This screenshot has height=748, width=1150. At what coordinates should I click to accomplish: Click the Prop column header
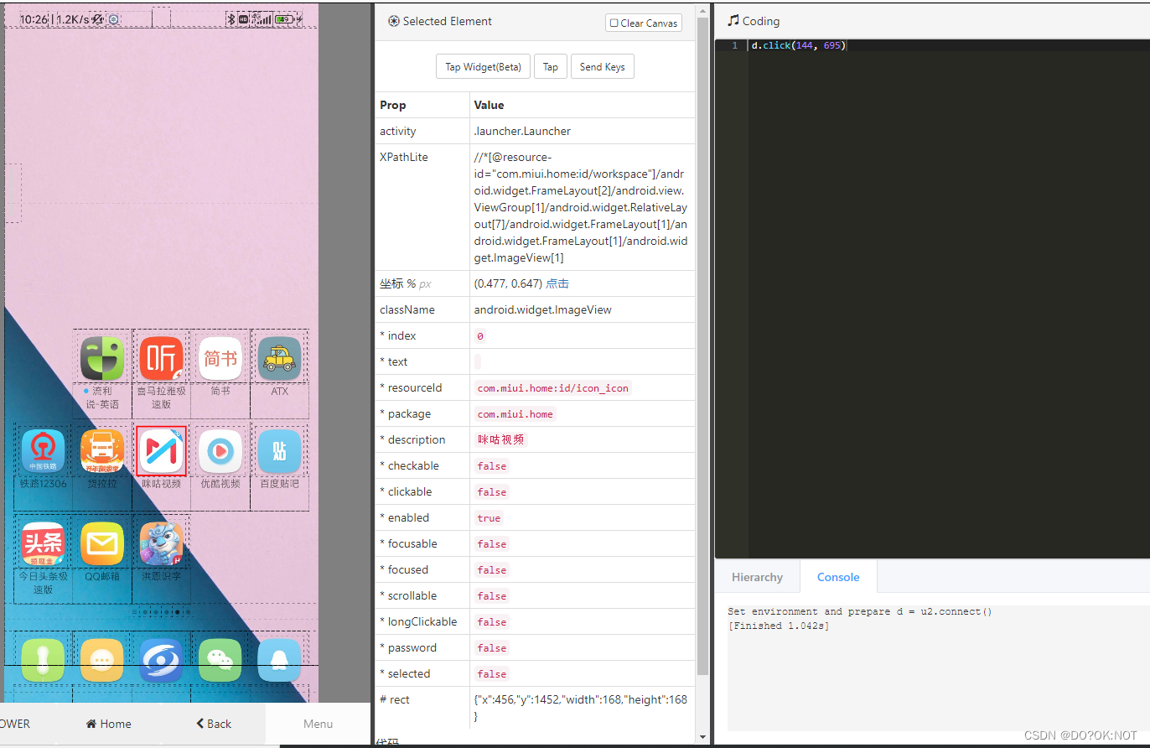[392, 105]
